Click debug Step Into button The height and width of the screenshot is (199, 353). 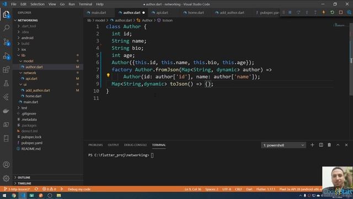pyautogui.click(x=307, y=12)
